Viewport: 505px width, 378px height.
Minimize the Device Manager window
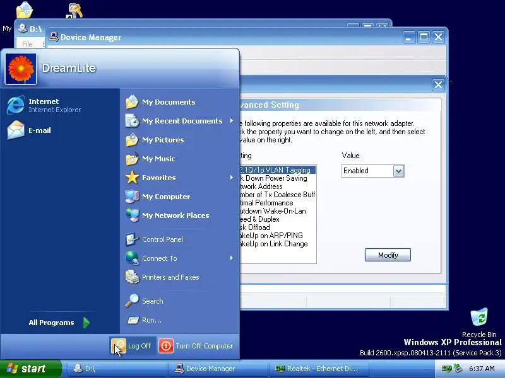pos(408,37)
